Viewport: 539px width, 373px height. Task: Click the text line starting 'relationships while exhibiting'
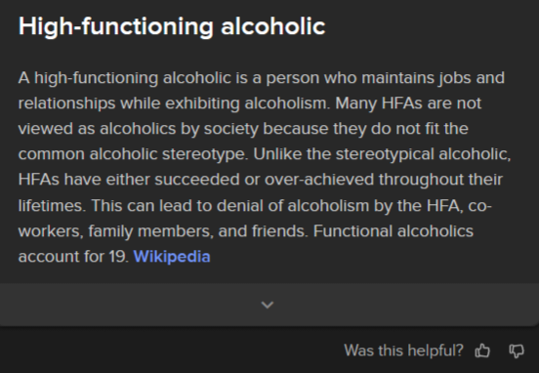pos(250,104)
